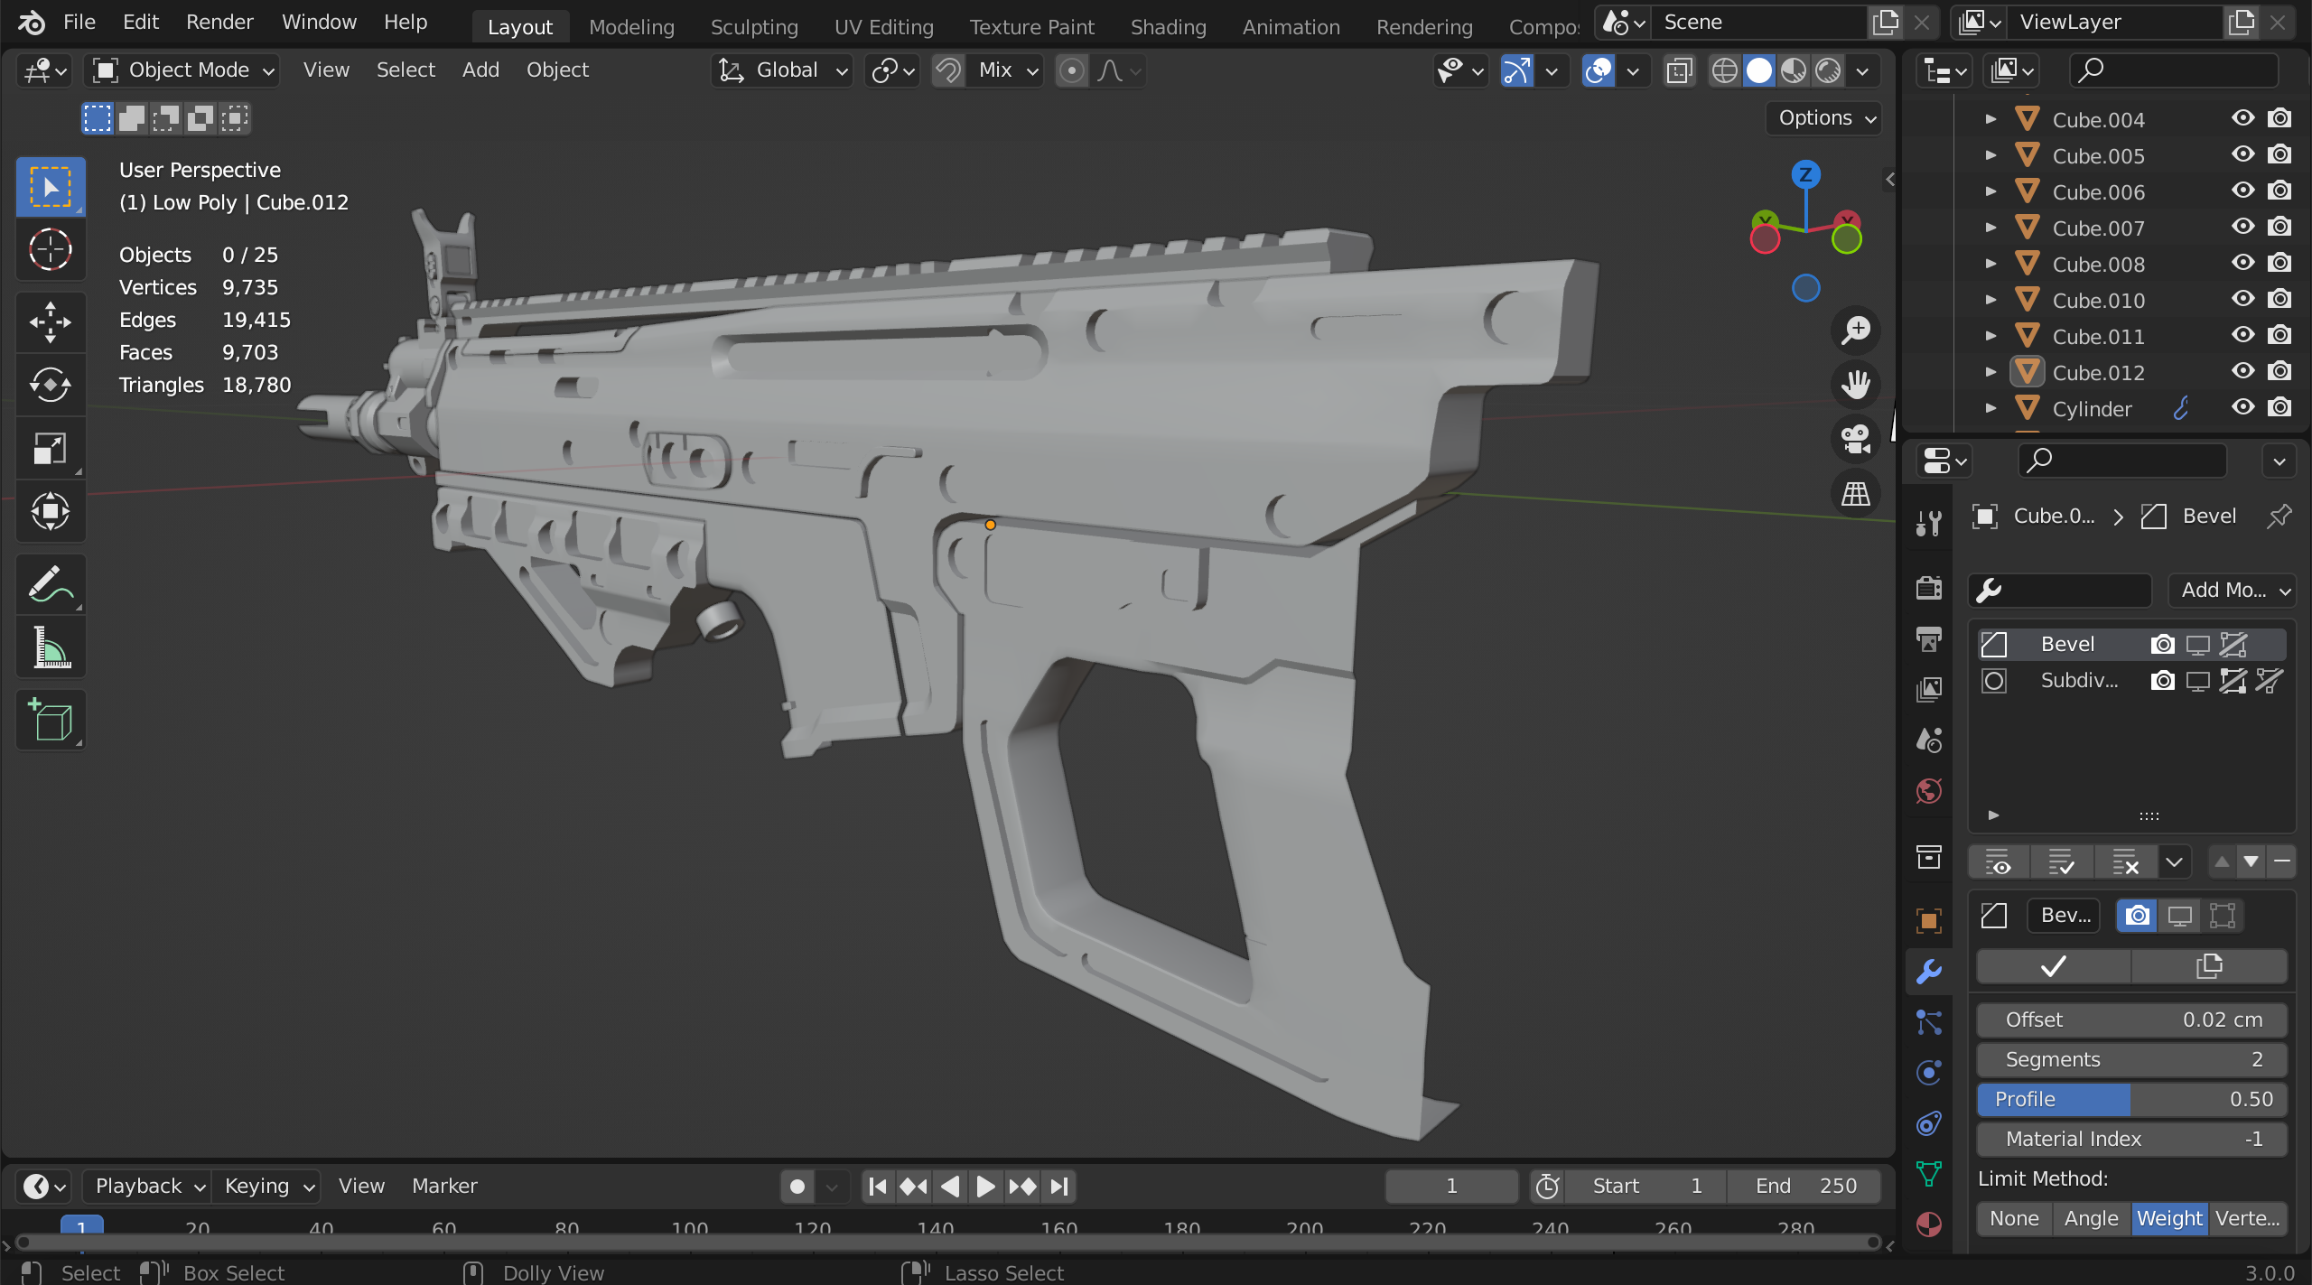Viewport: 2312px width, 1285px height.
Task: Select the Rotate tool
Action: [51, 386]
